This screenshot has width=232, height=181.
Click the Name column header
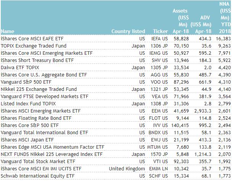[8, 31]
